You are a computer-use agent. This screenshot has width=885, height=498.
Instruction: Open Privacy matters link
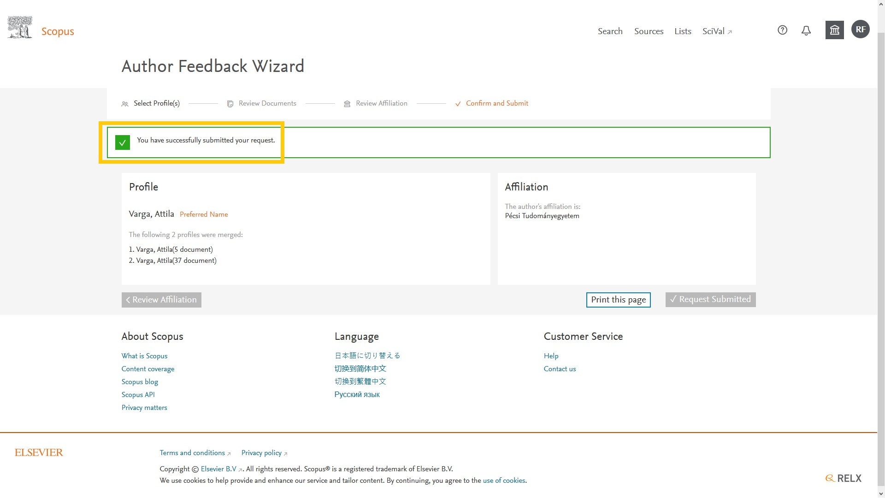tap(144, 408)
